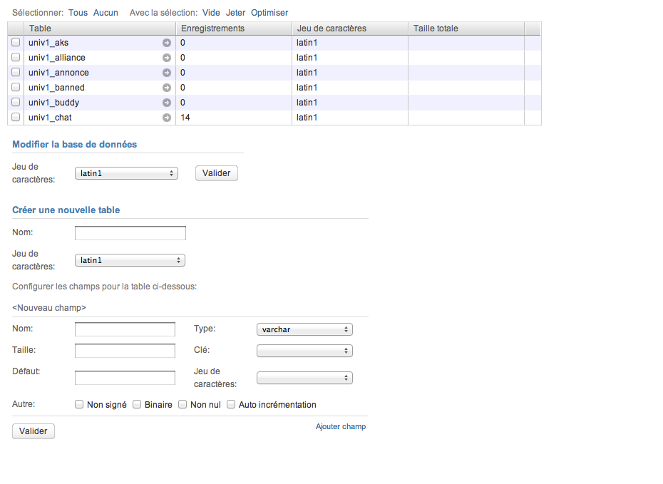This screenshot has width=663, height=484.
Task: Open arrow icon for univ1_aks table
Action: click(x=167, y=43)
